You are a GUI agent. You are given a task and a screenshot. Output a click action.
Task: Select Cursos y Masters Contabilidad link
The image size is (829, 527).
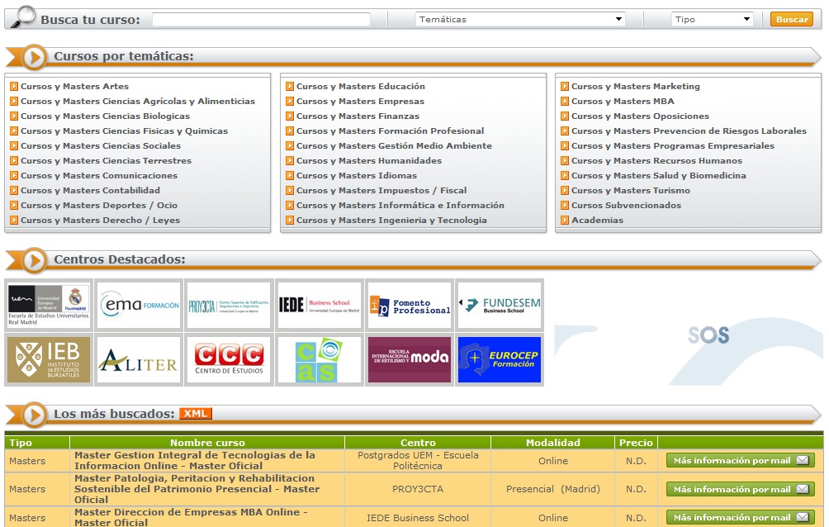90,191
